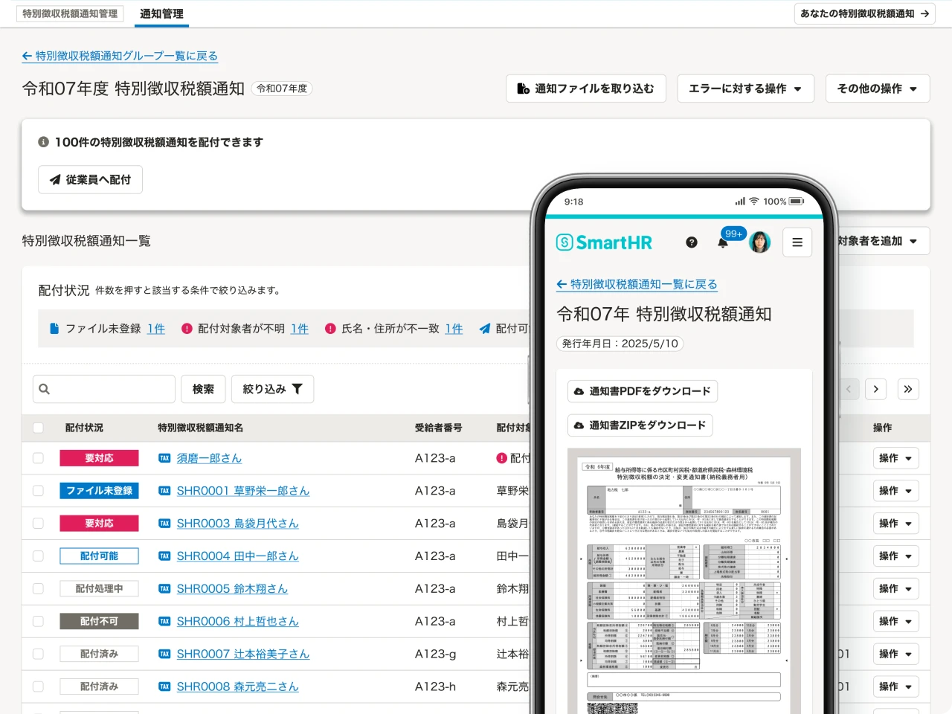Check the box for SHR0004 田中一郎さん

pyautogui.click(x=38, y=556)
